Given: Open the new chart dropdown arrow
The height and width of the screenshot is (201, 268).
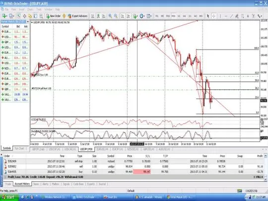Looking at the screenshot, I should pos(6,16).
